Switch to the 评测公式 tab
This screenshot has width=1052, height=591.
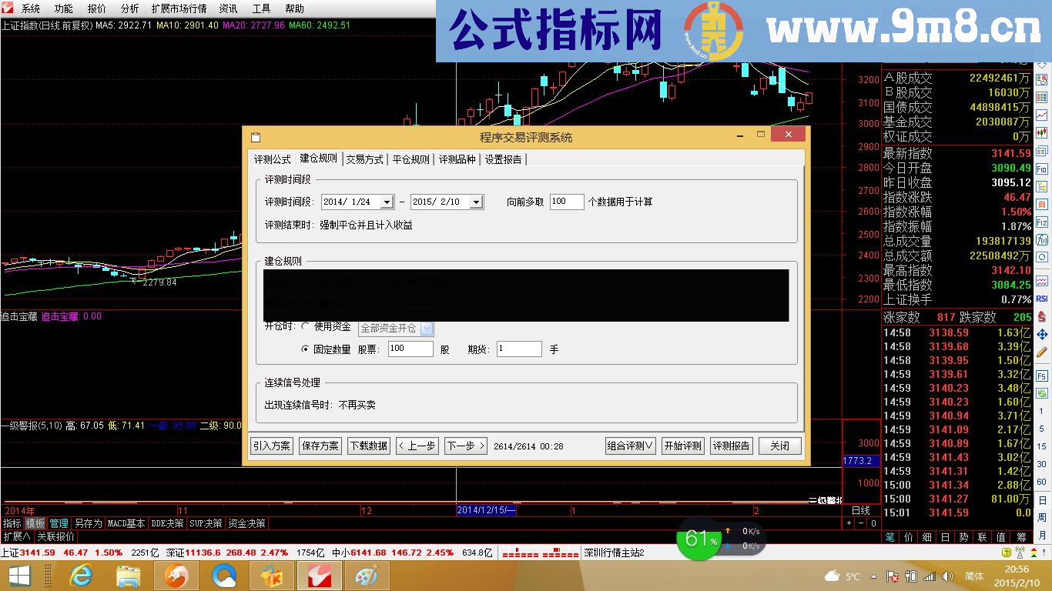coord(273,159)
